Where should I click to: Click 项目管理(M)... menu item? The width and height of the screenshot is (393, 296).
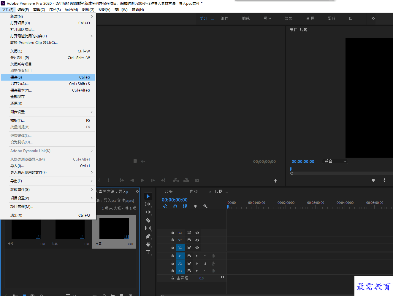[x=48, y=207]
